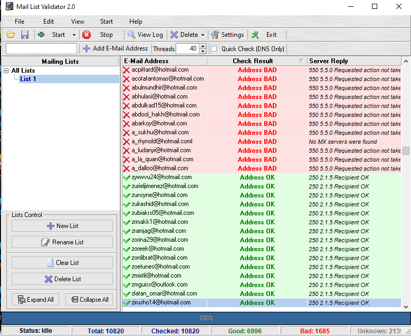Select row zubiakrs05@hotmail.com

(262, 213)
